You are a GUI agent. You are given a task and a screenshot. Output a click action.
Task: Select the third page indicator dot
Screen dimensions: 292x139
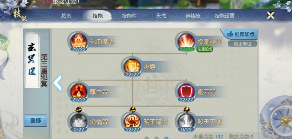click(x=166, y=138)
